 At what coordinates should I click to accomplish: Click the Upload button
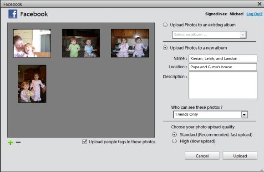(240, 156)
